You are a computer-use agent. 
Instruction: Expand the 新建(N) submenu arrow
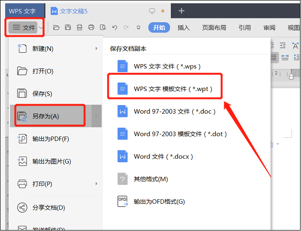97,49
